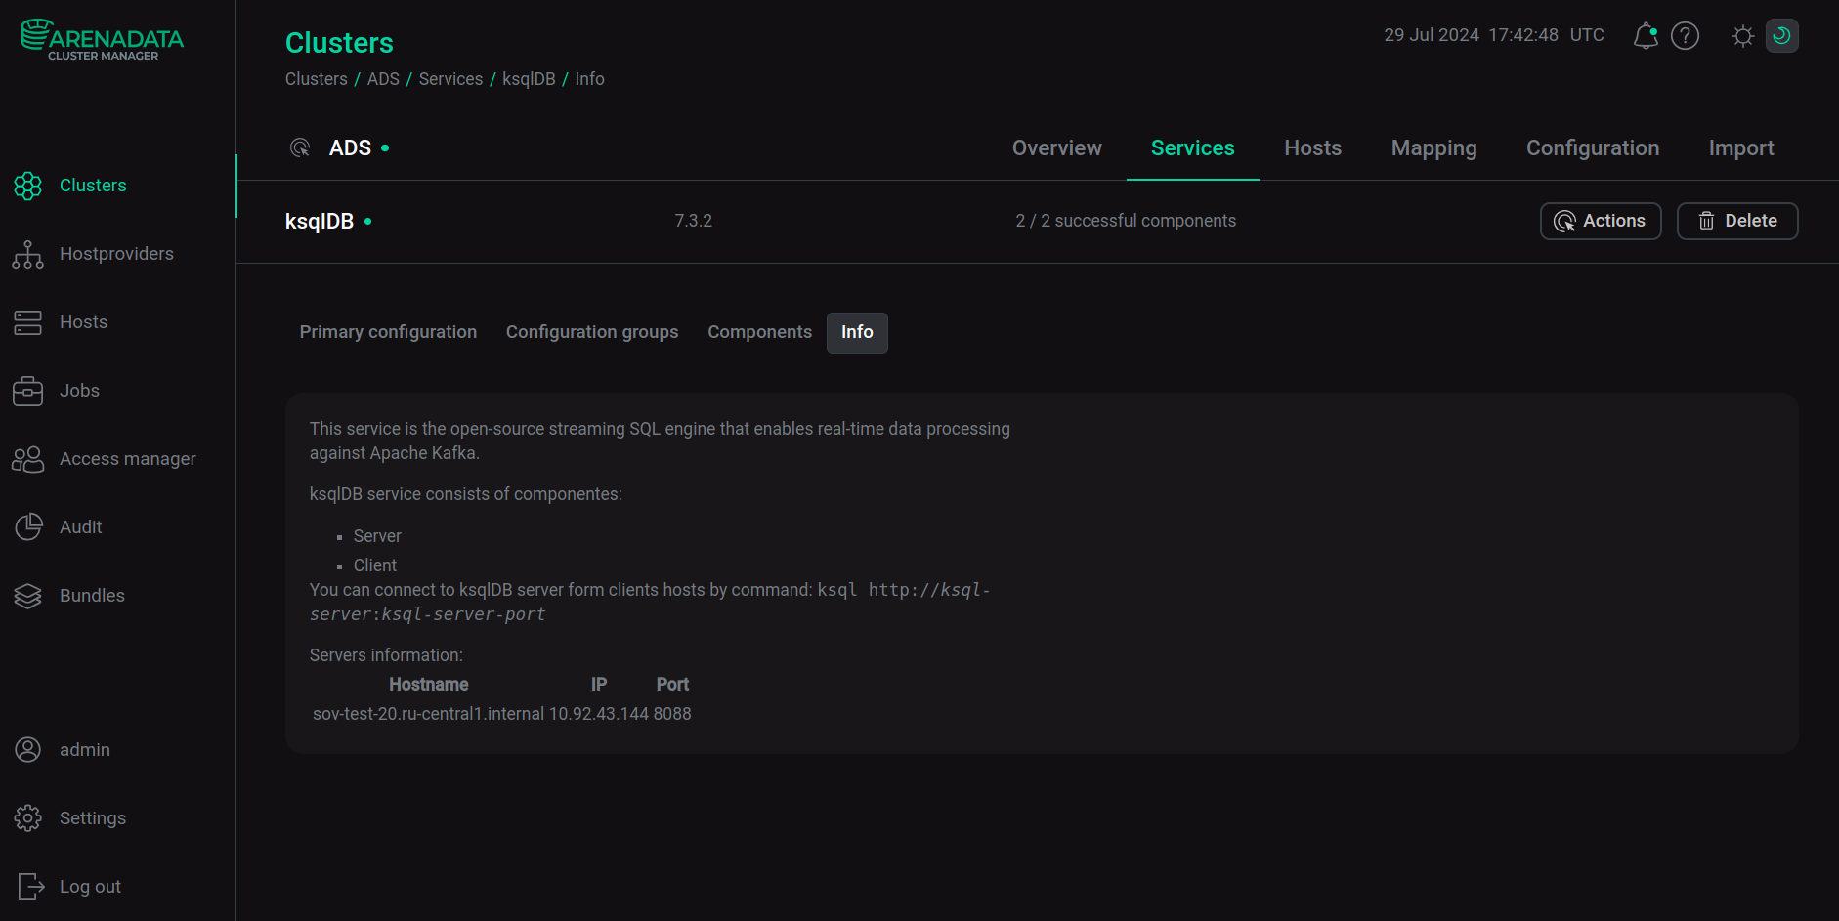Click the Client list item

(x=375, y=566)
